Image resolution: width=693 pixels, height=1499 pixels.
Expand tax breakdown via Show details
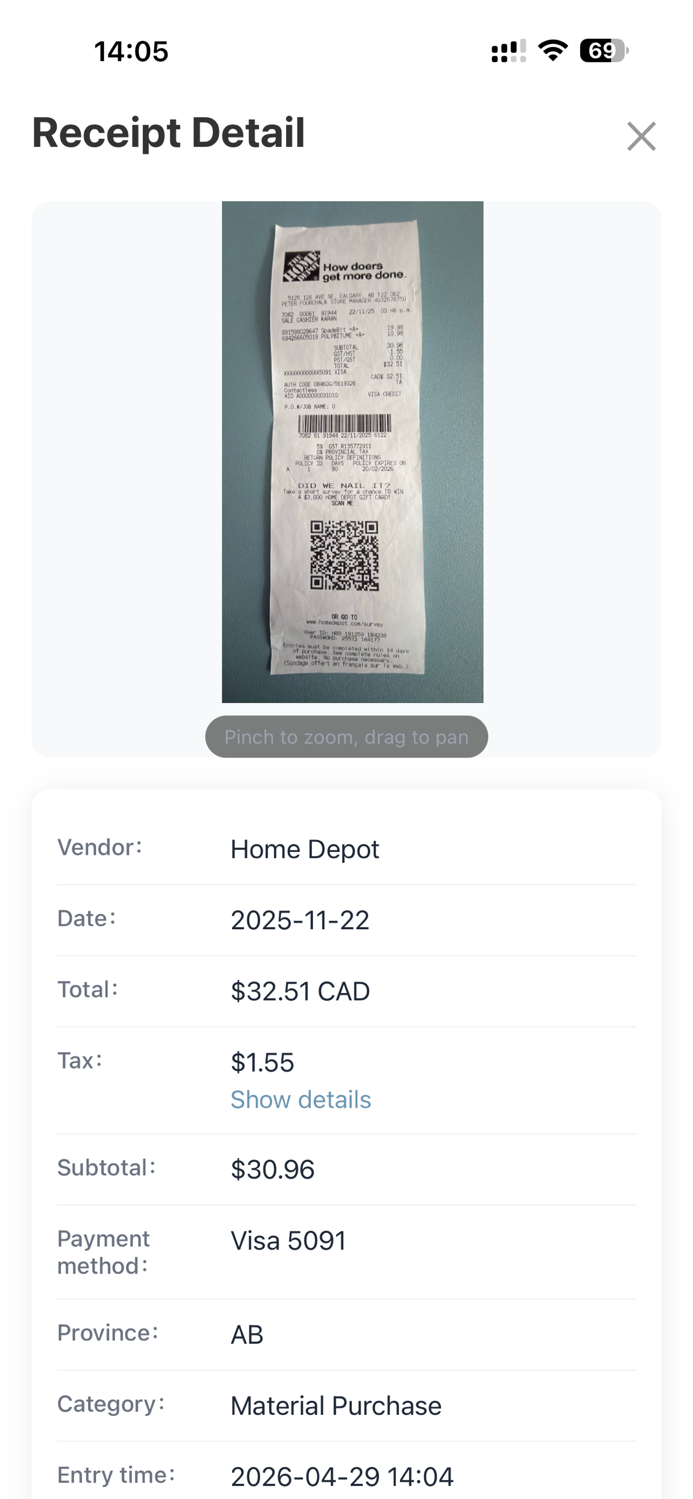301,1100
